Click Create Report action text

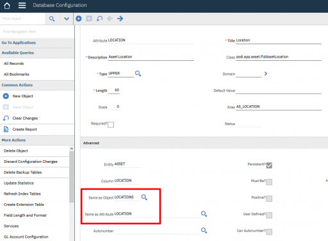pos(24,129)
